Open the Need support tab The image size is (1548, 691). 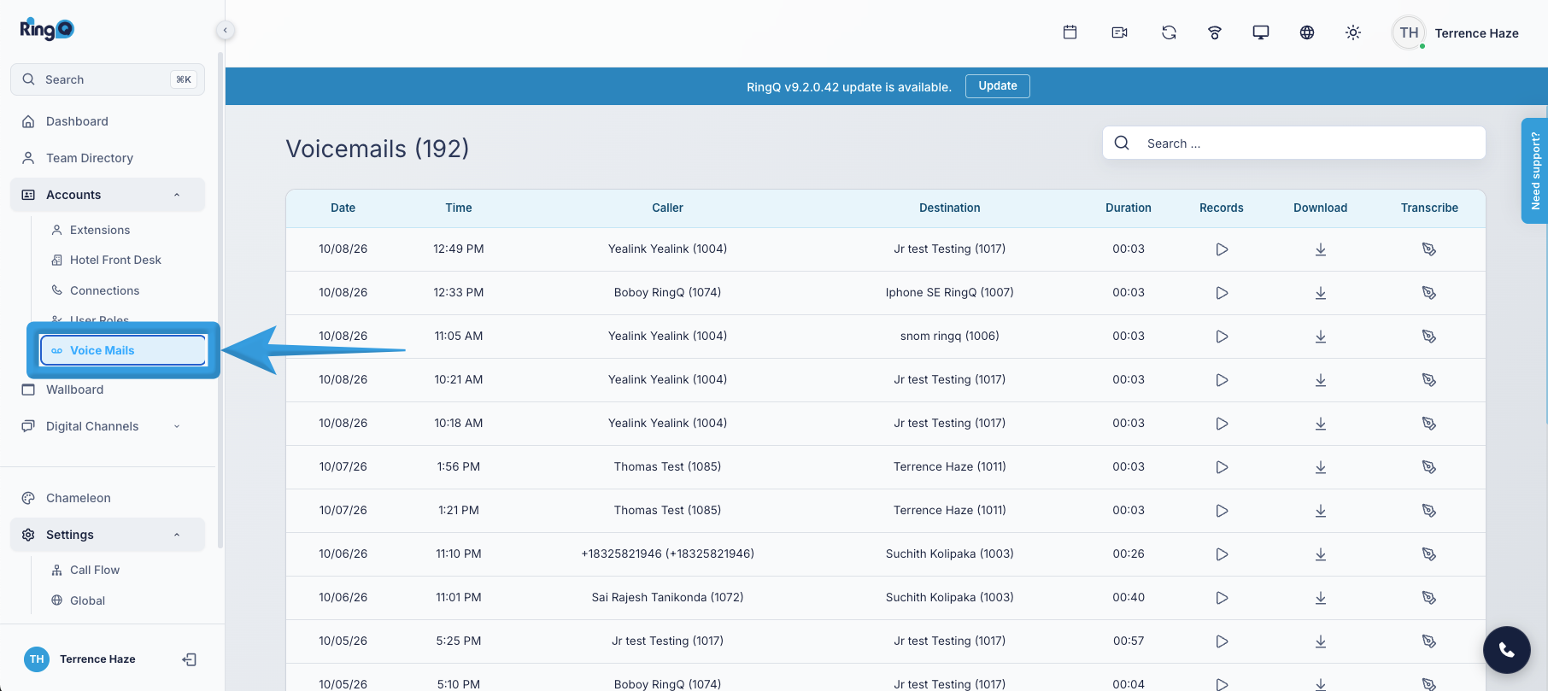pyautogui.click(x=1534, y=171)
